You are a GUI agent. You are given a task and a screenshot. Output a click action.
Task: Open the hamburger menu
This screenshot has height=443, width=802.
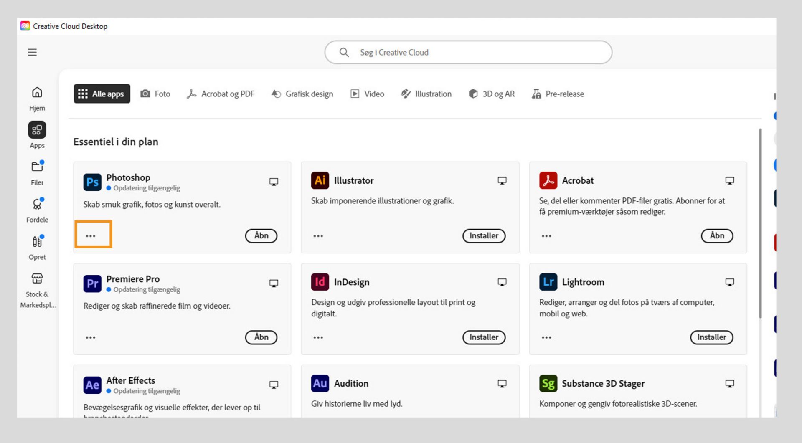coord(32,52)
